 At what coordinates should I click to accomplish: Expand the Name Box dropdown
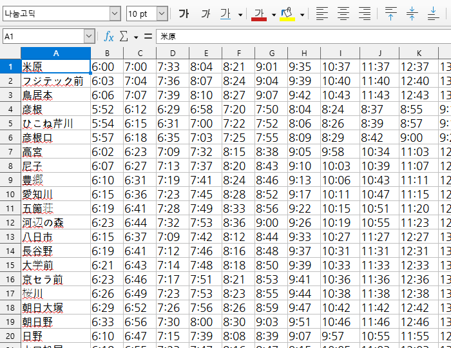(x=89, y=36)
